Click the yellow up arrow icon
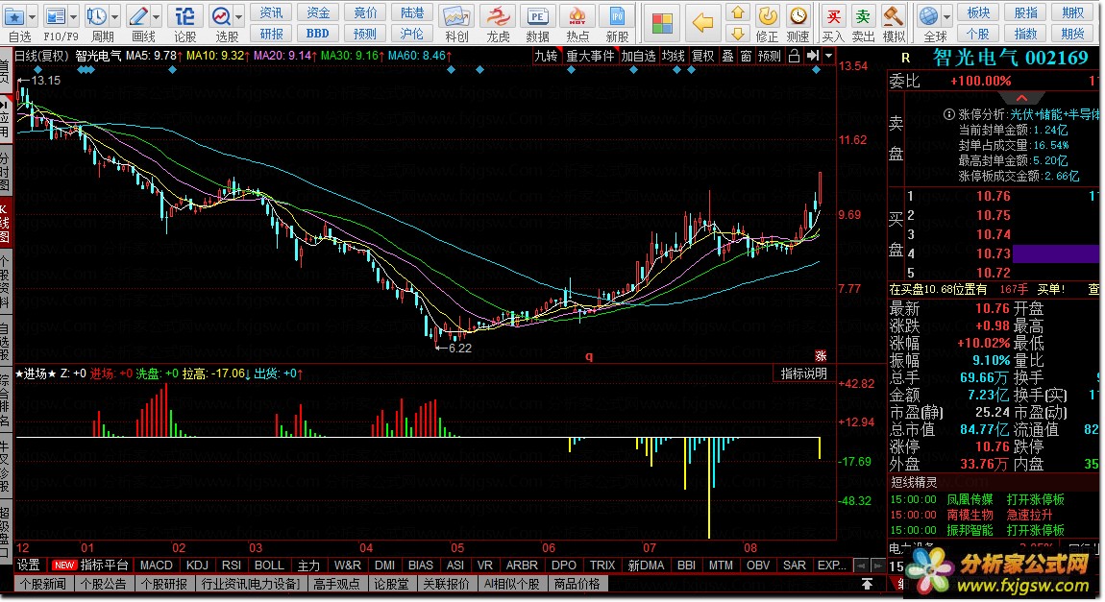Viewport: 1105px width, 602px height. 737,12
